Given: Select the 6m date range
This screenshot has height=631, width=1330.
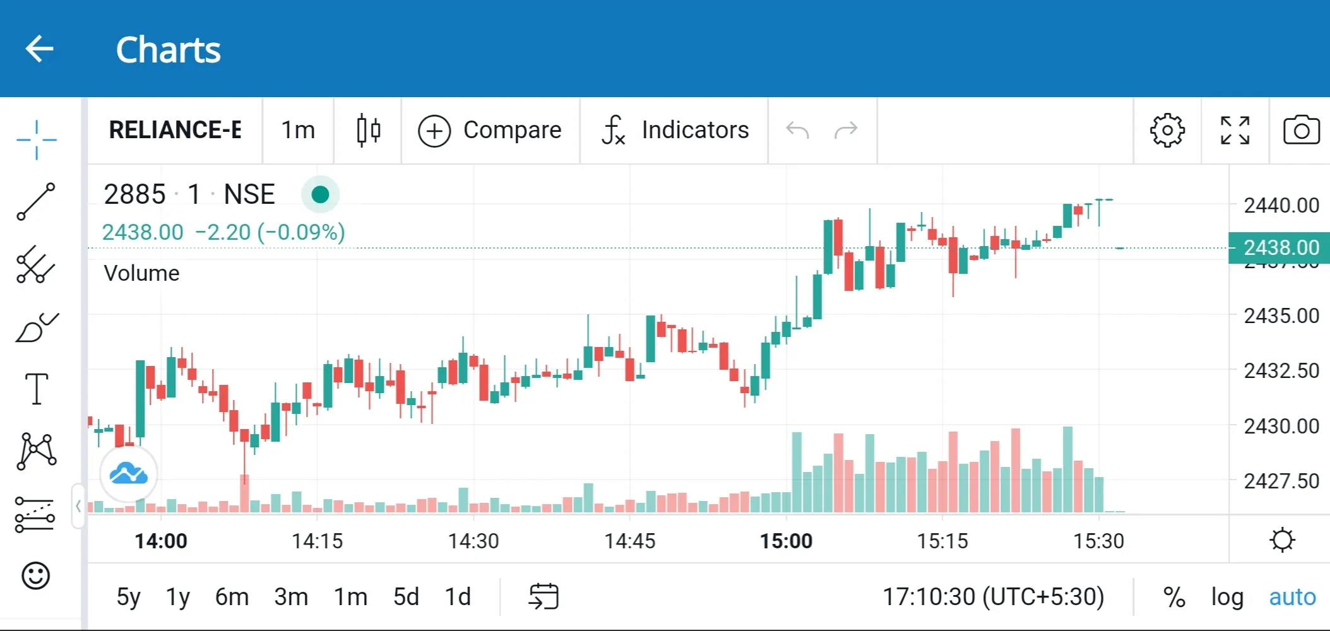Looking at the screenshot, I should tap(232, 597).
